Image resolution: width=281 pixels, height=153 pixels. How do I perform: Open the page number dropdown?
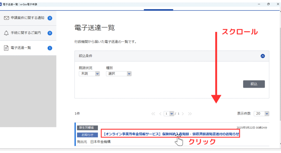[x=169, y=114]
